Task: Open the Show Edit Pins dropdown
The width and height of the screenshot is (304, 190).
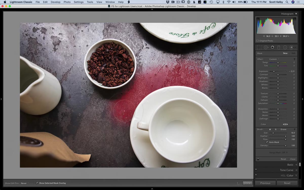Action: coord(25,183)
